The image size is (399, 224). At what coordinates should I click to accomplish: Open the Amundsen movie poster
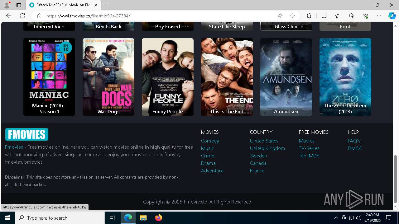tap(286, 77)
